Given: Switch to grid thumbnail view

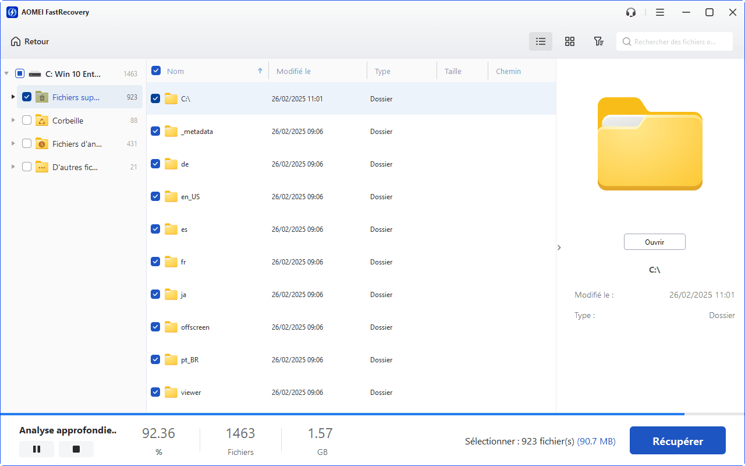Looking at the screenshot, I should [x=570, y=41].
